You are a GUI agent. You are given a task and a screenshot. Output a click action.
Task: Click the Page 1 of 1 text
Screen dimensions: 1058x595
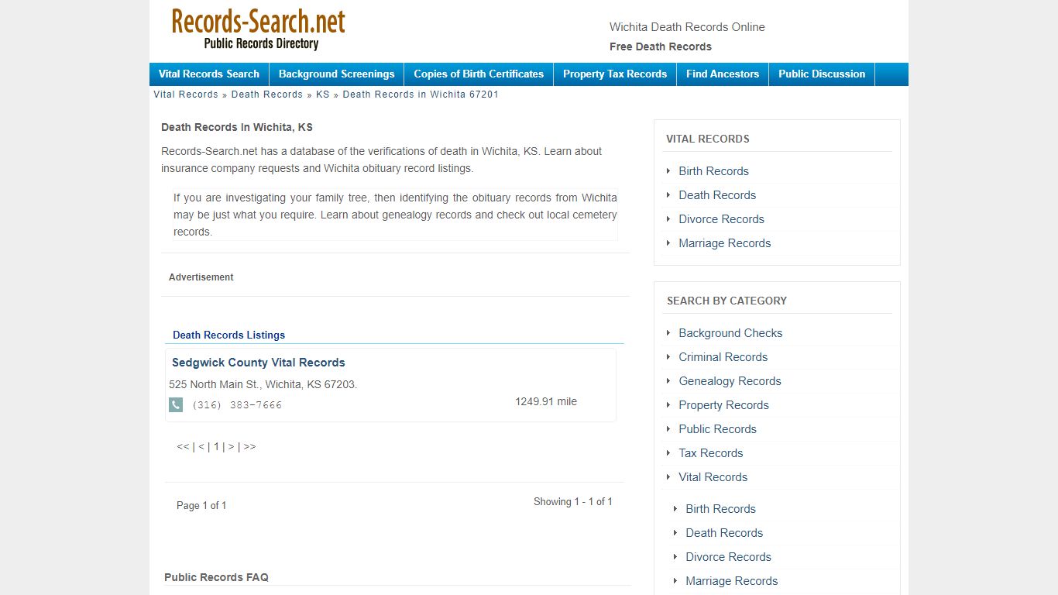201,505
